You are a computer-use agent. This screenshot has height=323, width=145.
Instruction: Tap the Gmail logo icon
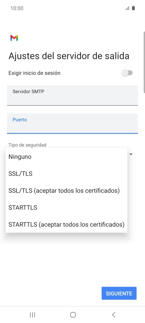click(14, 38)
